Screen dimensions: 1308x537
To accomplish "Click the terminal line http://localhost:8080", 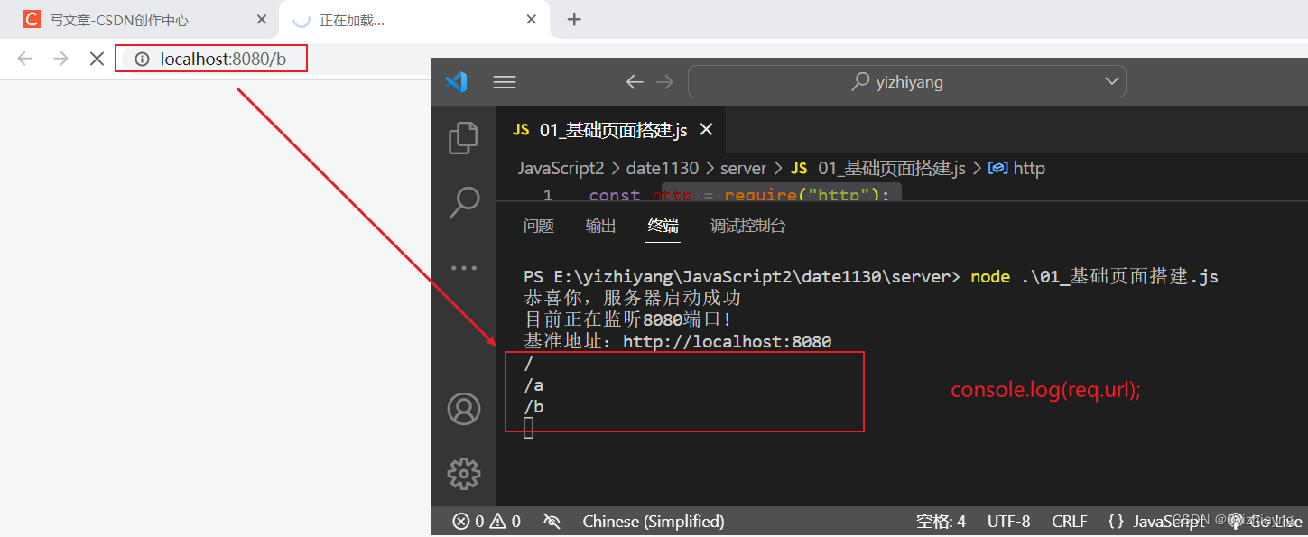I will (x=728, y=341).
